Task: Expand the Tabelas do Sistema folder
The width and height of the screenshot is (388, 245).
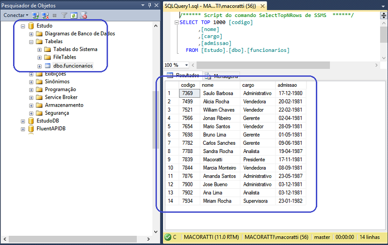Action: click(39, 49)
